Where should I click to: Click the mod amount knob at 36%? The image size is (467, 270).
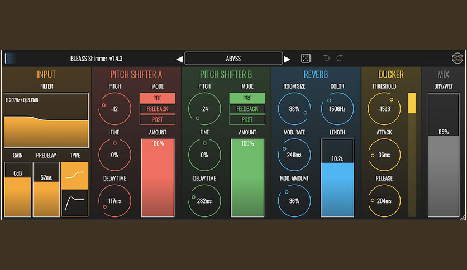294,201
